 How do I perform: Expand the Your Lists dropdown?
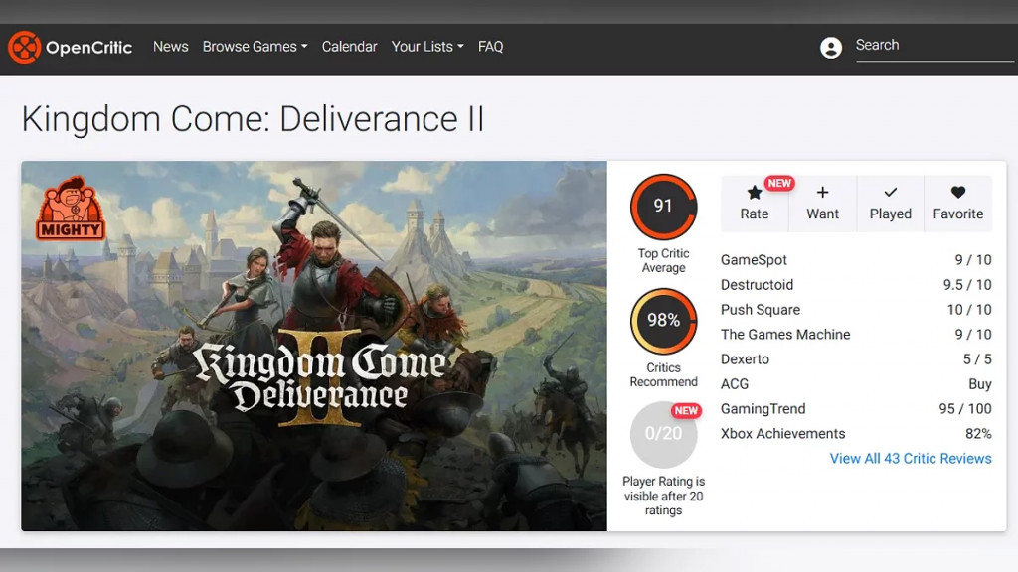pos(427,47)
